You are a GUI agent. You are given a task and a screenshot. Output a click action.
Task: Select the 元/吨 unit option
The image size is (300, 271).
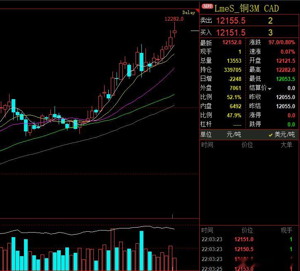click(x=234, y=134)
